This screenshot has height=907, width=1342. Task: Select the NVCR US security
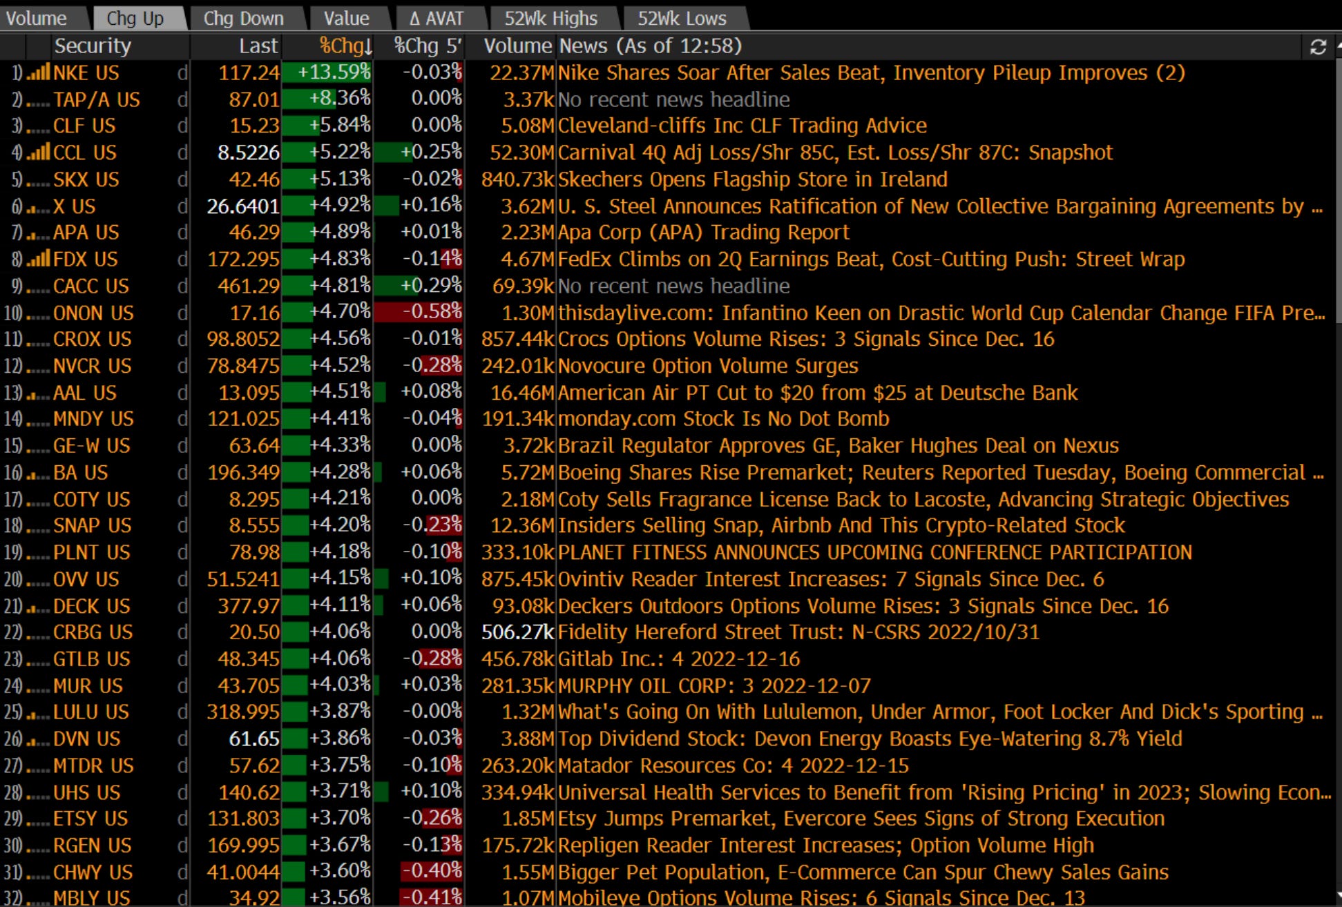pos(92,366)
